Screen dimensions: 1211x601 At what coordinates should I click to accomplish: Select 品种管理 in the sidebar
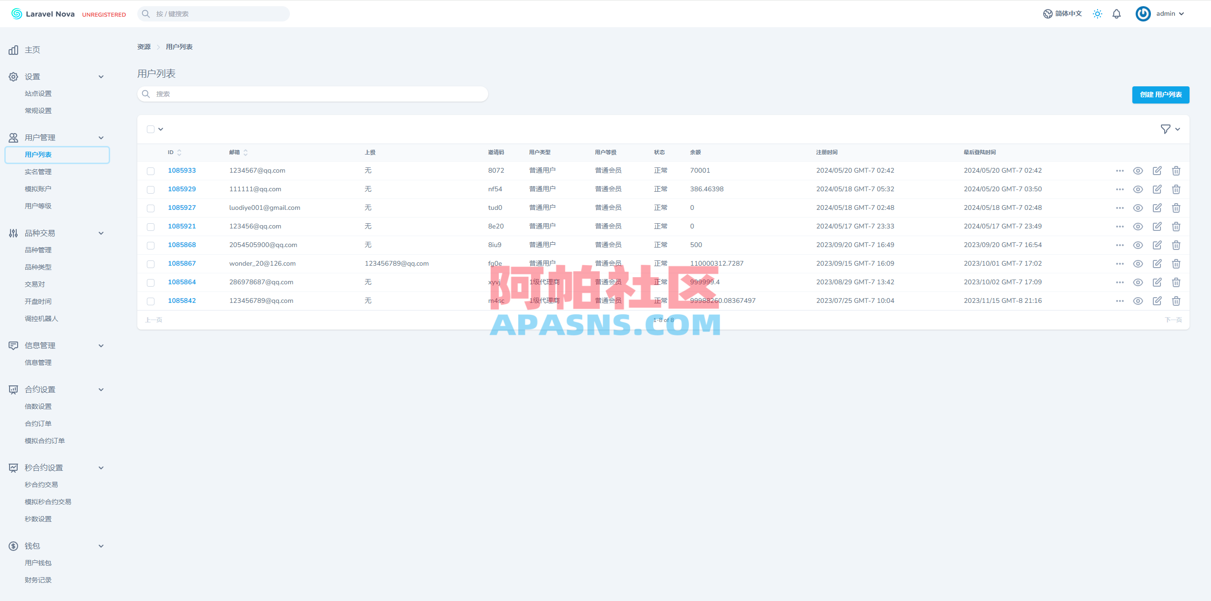[x=39, y=249]
